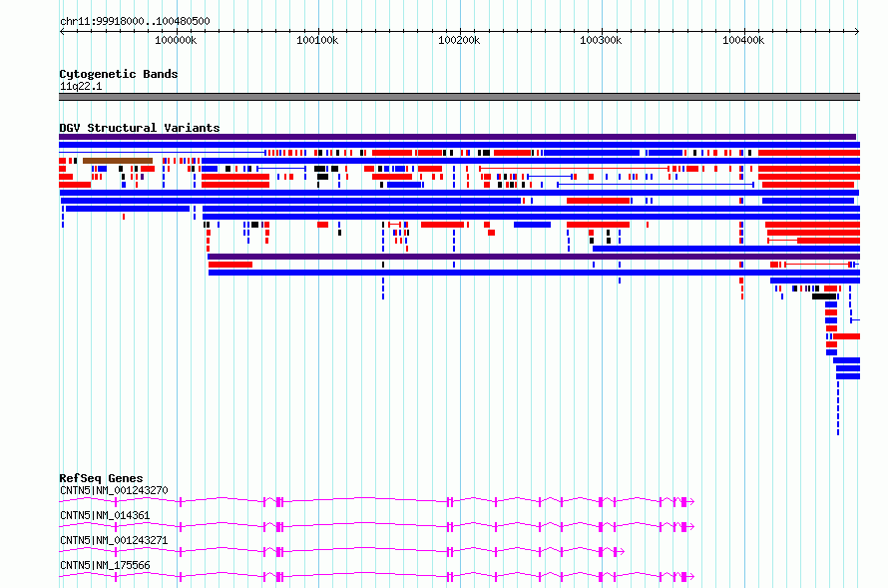
Task: Click the left arrowhead of the ruler
Action: click(x=62, y=31)
